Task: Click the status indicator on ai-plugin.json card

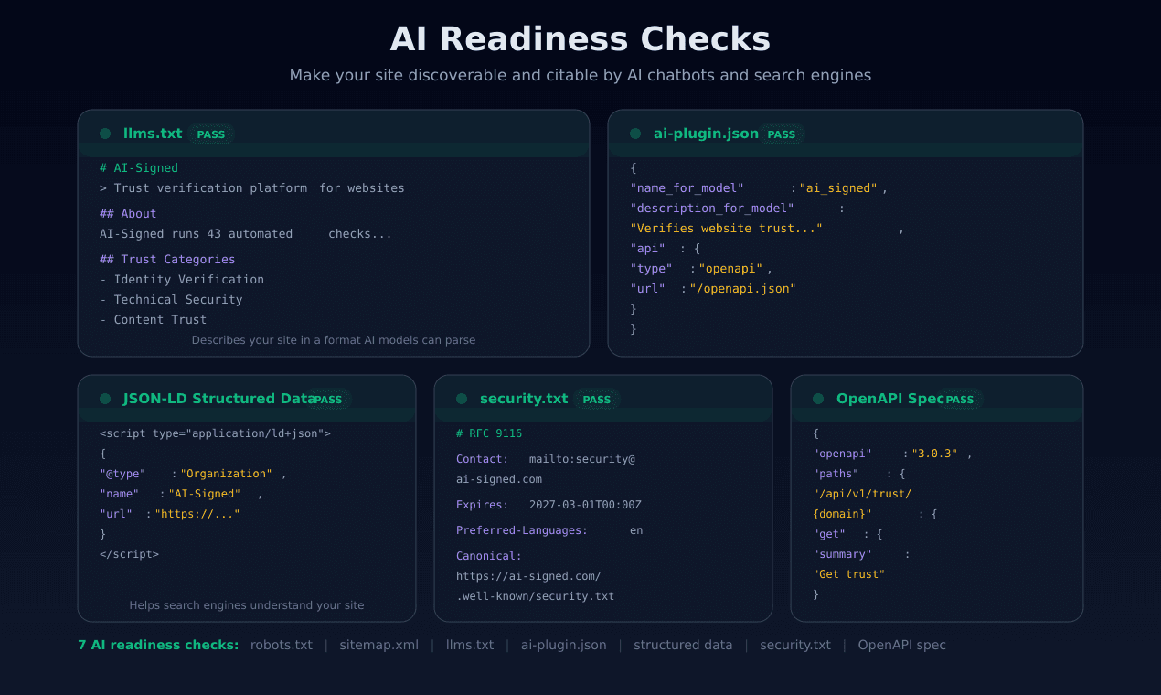Action: click(634, 133)
